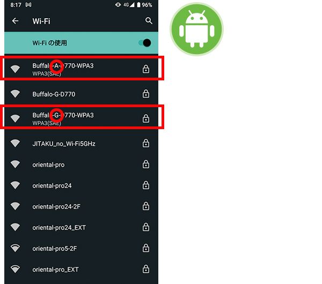Connect to oriental-pro5-2F network
Viewport: 322px width, 284px height.
point(82,248)
